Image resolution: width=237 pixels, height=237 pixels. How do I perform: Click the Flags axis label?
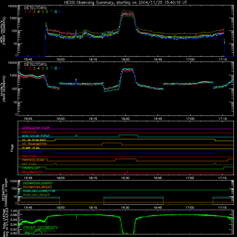pyautogui.click(x=12, y=148)
